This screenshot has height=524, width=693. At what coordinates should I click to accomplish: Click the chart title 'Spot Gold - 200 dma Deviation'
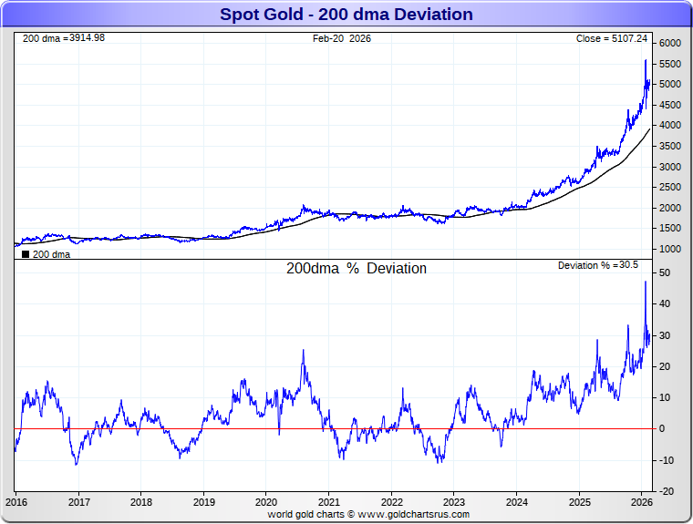click(x=346, y=15)
